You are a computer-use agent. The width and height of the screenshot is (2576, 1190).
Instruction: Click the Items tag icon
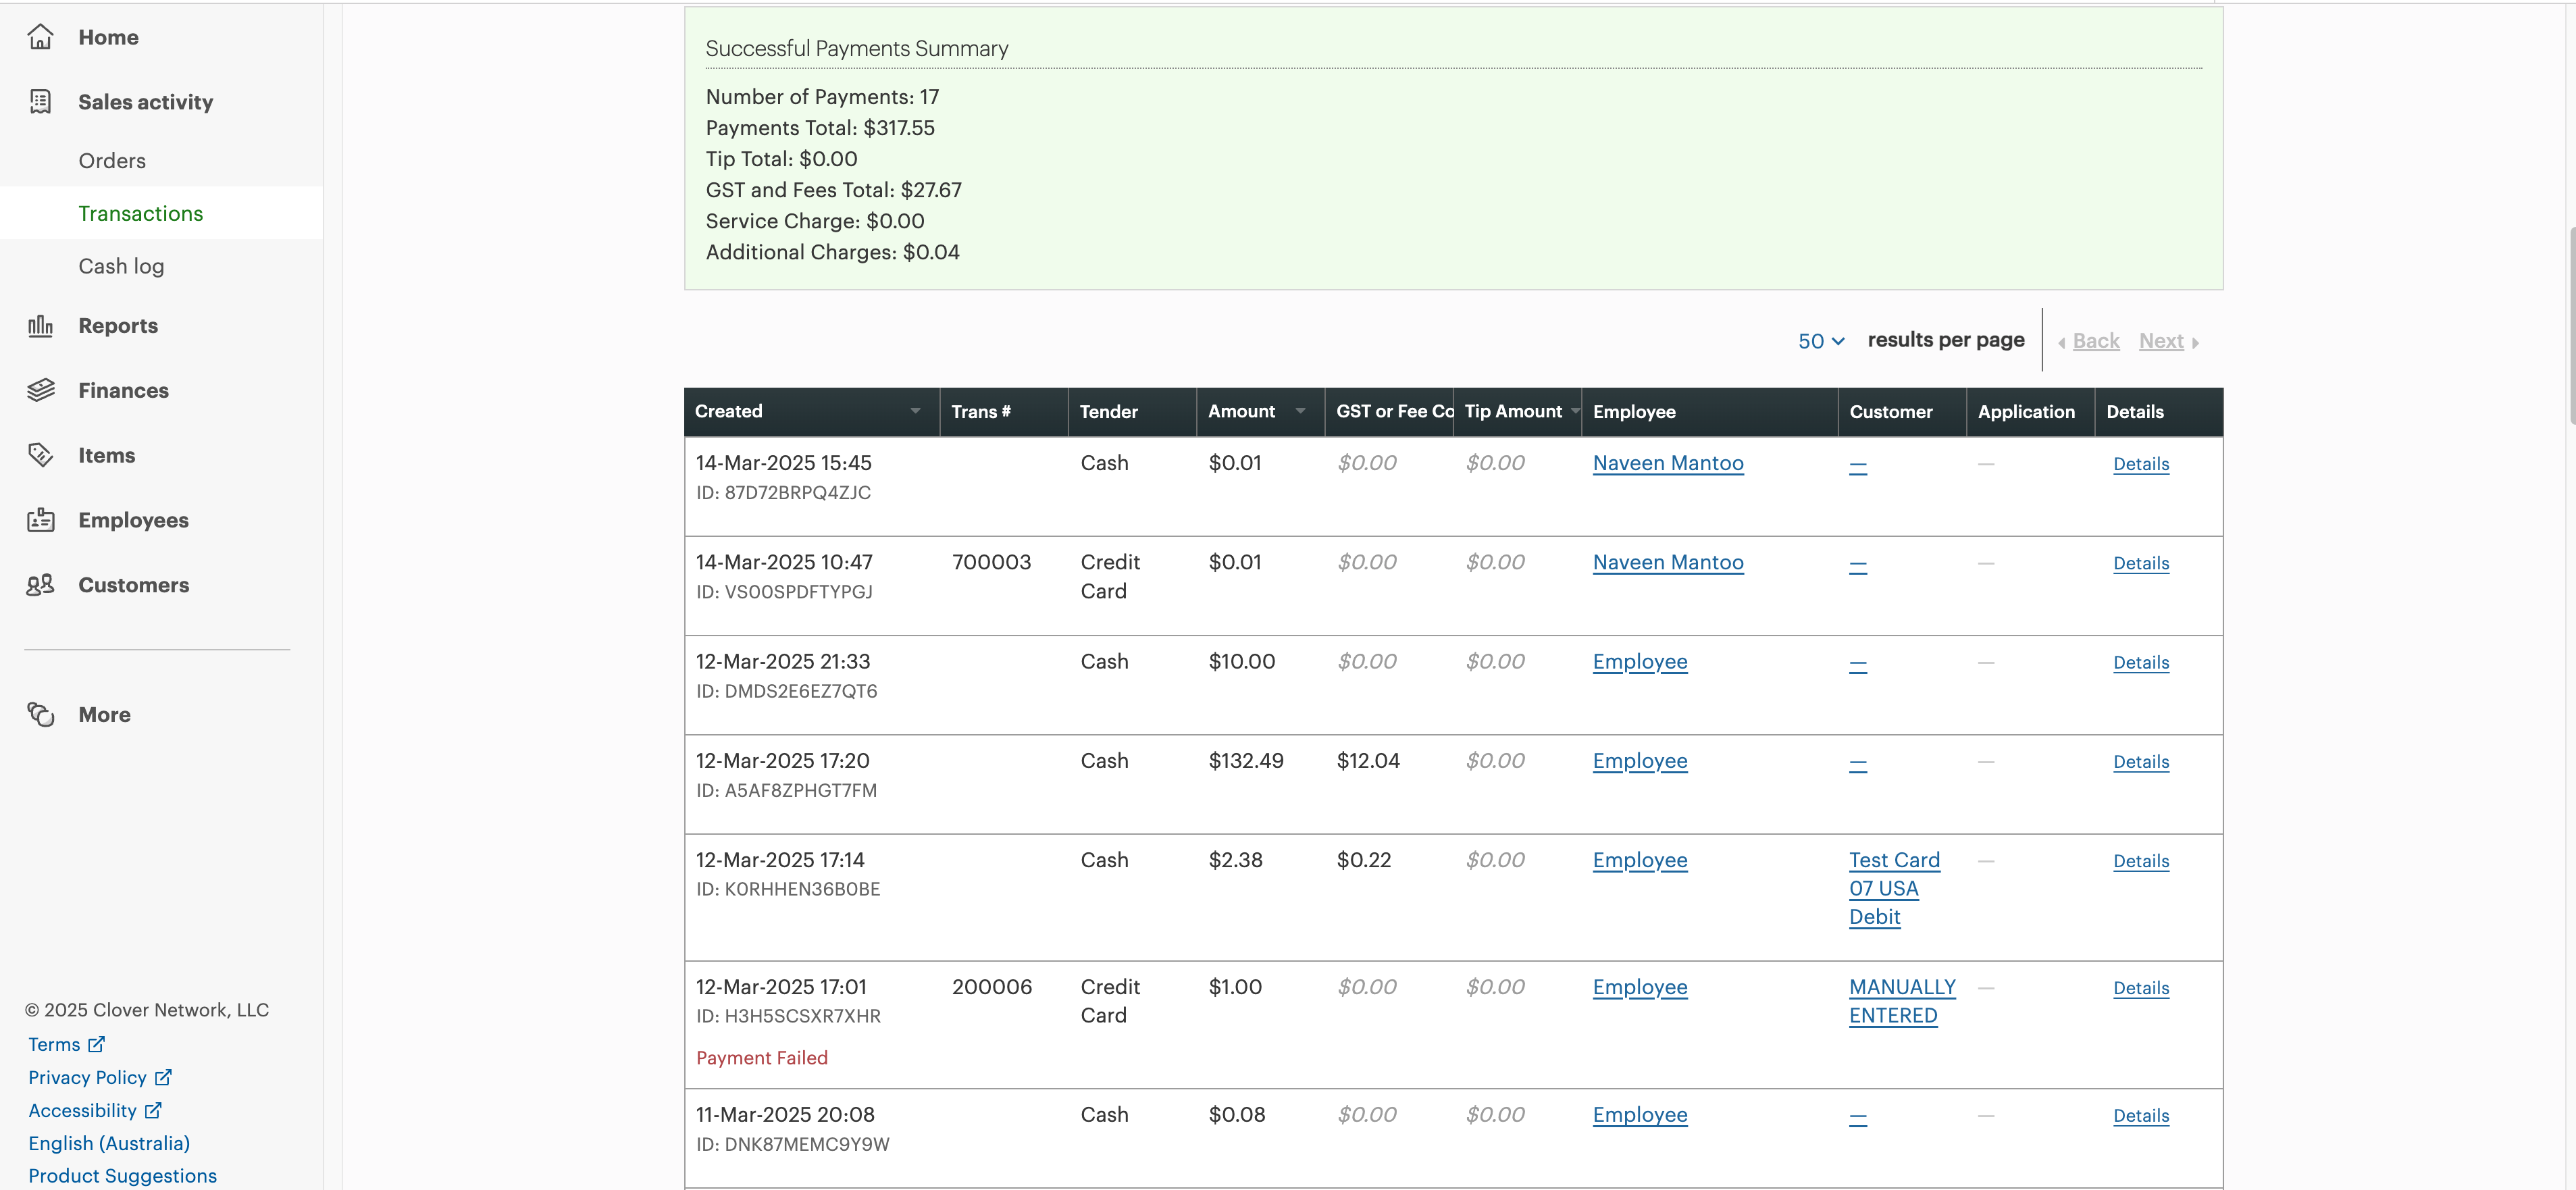[x=40, y=455]
